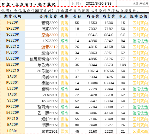Click the PG2209 code cell
The width and height of the screenshot is (149, 134).
pyautogui.click(x=13, y=40)
